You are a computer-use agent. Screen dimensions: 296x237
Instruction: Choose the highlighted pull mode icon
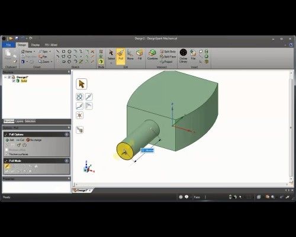point(7,166)
